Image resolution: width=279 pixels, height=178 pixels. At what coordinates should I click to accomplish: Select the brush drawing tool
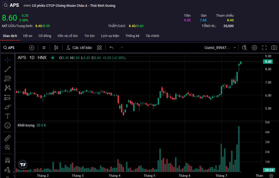pyautogui.click(x=8, y=107)
